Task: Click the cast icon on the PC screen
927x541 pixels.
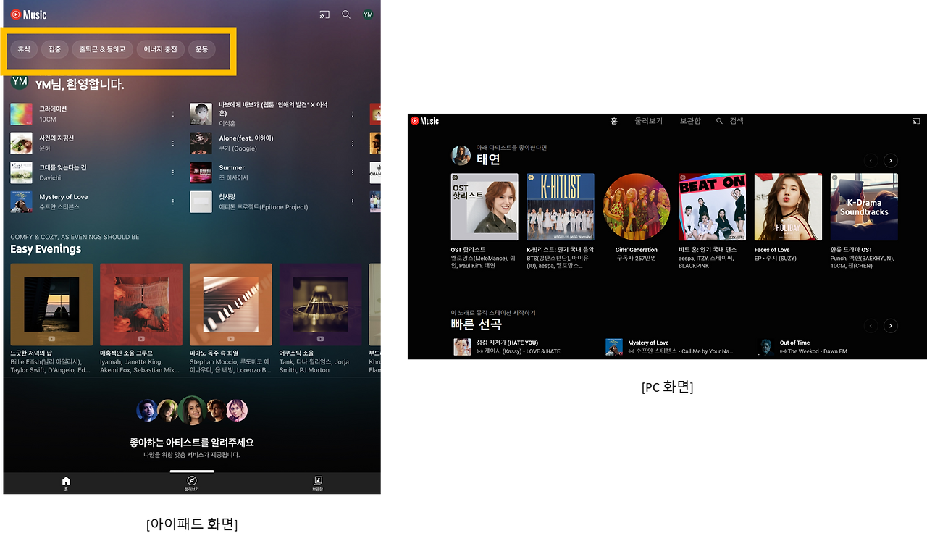Action: 916,121
